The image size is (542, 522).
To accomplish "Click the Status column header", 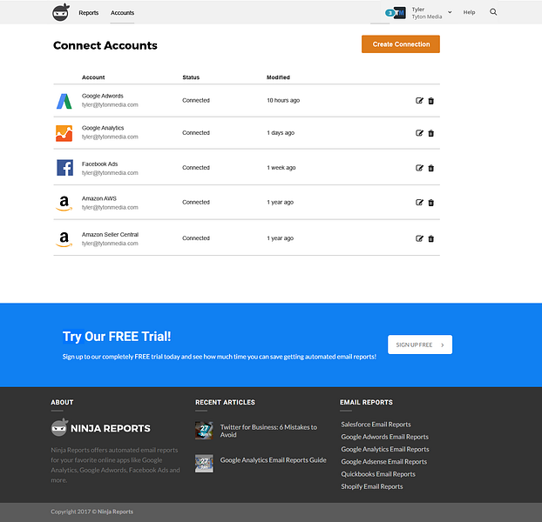I will point(191,77).
